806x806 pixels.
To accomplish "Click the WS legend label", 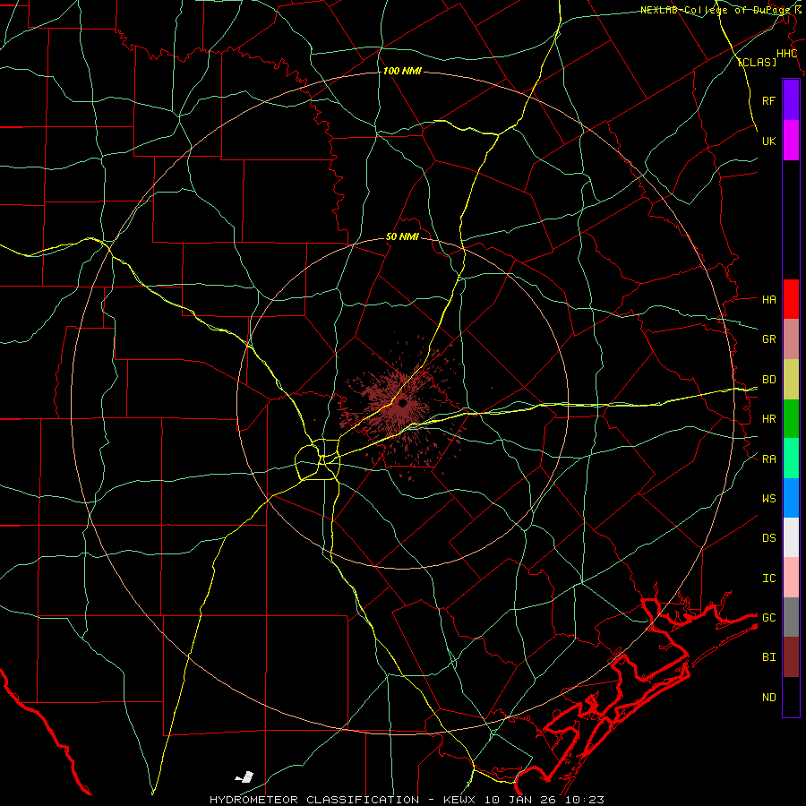I will tap(768, 498).
